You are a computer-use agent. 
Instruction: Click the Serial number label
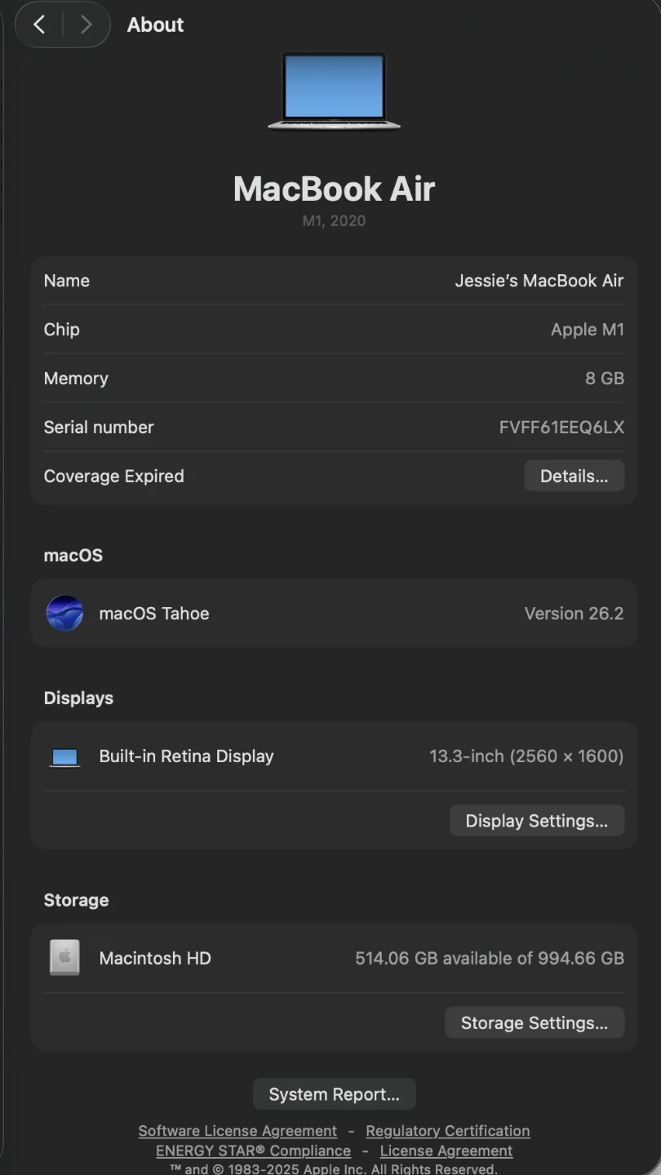click(x=99, y=427)
